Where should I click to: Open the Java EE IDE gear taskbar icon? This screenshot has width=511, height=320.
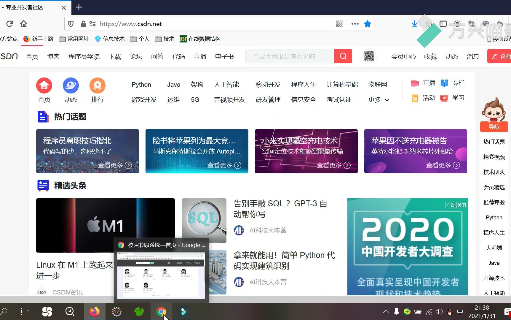pyautogui.click(x=116, y=311)
